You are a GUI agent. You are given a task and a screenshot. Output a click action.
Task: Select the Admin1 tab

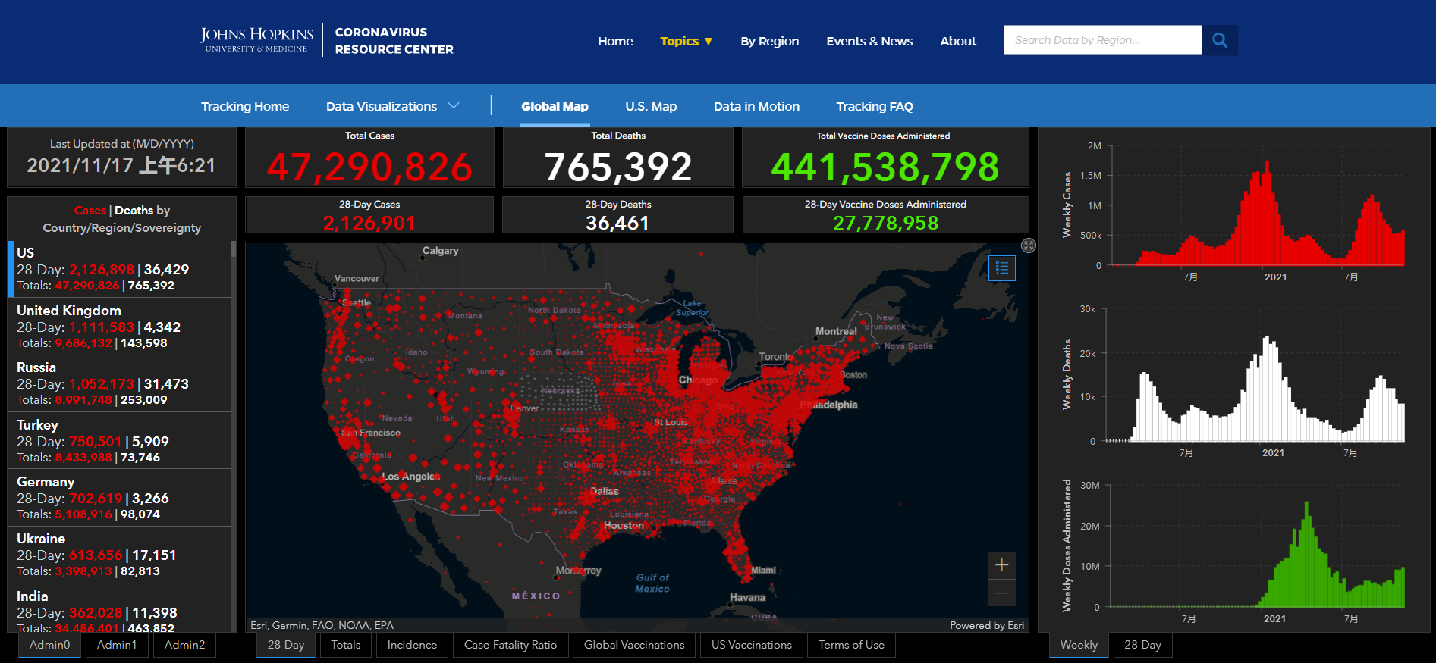click(117, 645)
